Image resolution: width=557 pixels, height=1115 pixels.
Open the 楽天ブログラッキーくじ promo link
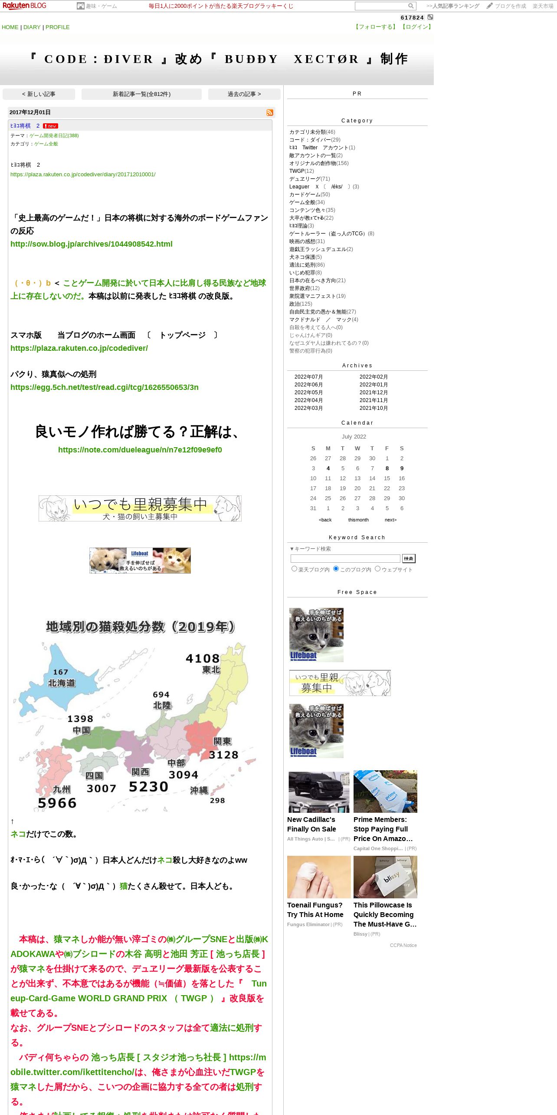[221, 6]
